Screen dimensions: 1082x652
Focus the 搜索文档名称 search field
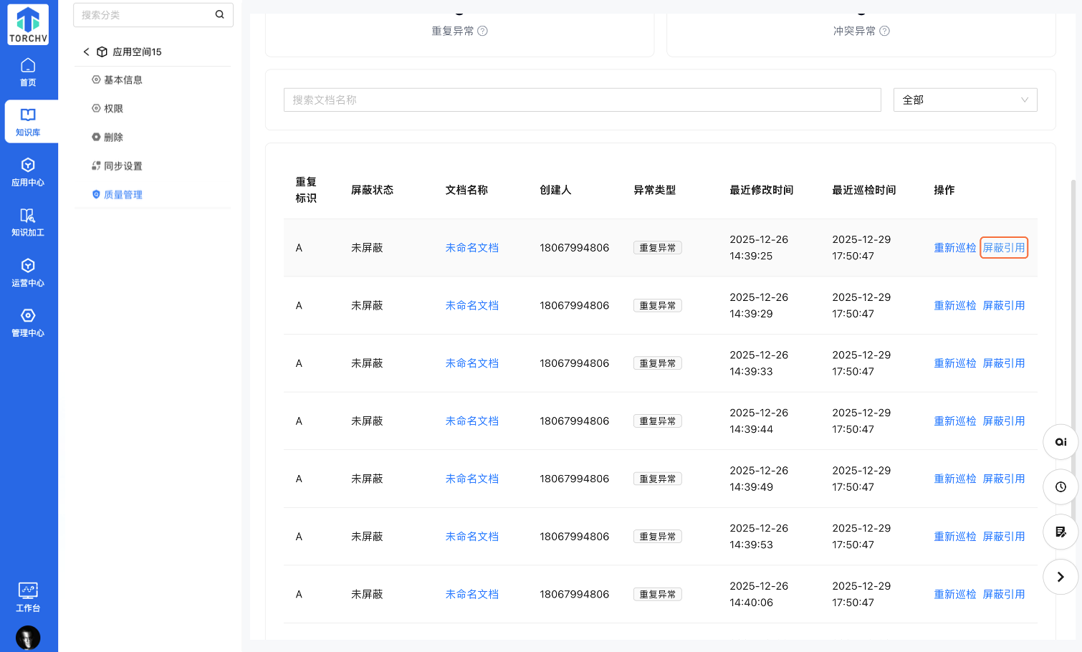point(582,100)
